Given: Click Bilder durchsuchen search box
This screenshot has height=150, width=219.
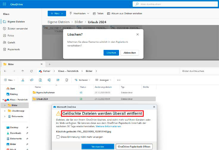Looking at the screenshot, I should click(x=199, y=71).
